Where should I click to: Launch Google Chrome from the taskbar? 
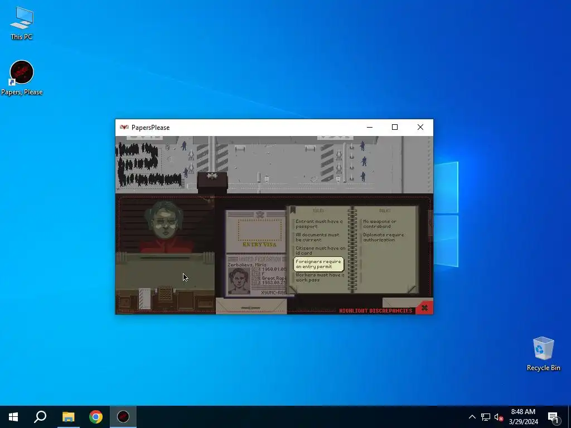point(96,417)
